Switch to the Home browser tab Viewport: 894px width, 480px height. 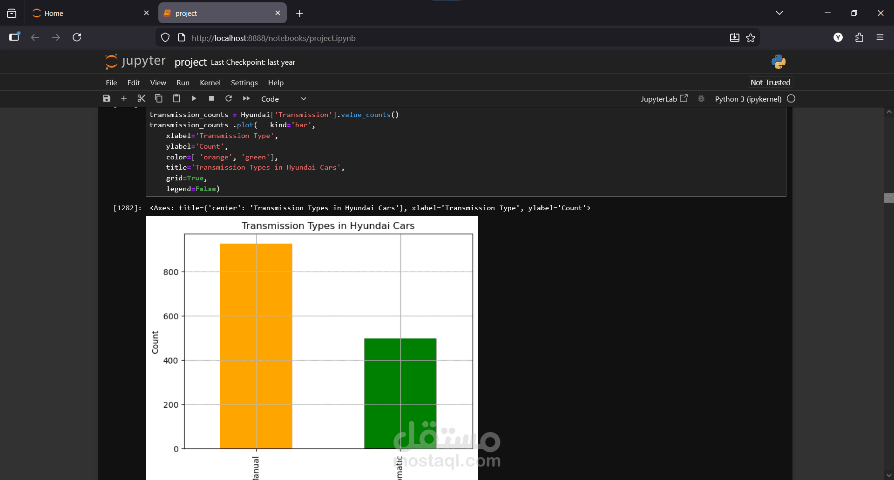point(84,13)
